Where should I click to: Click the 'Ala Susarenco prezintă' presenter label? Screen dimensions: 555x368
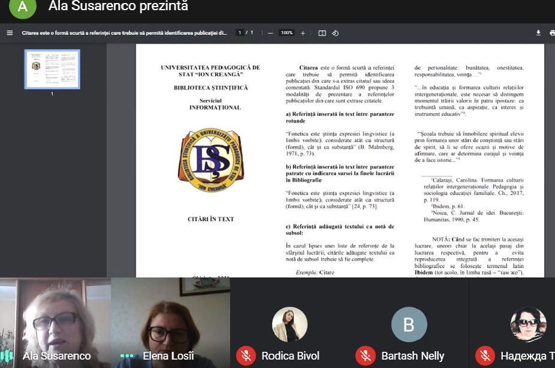118,6
